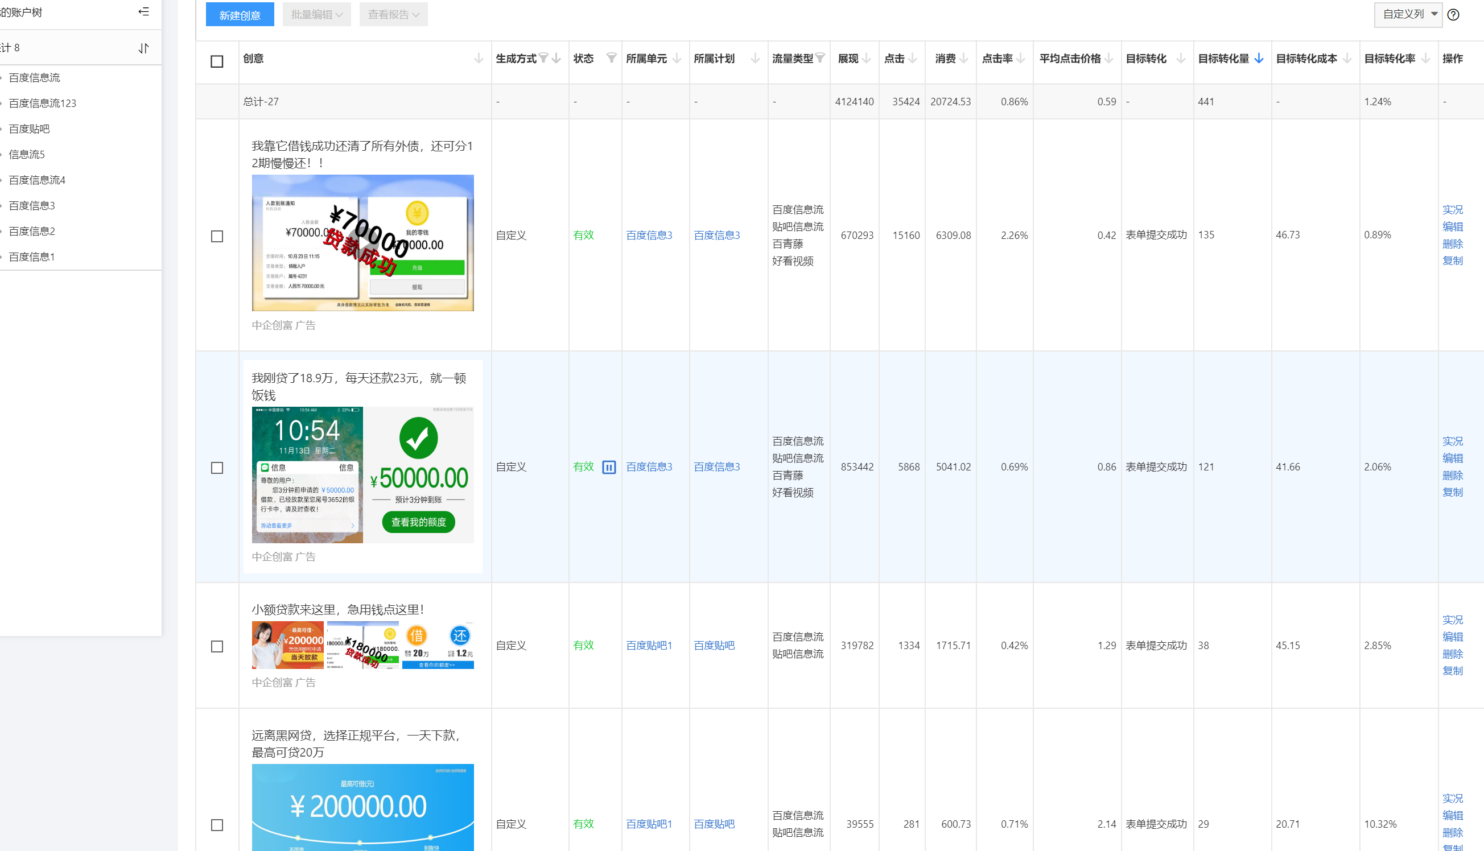Select 百度信息流4 in the account tree
Screen dimensions: 1484x851
pos(37,180)
